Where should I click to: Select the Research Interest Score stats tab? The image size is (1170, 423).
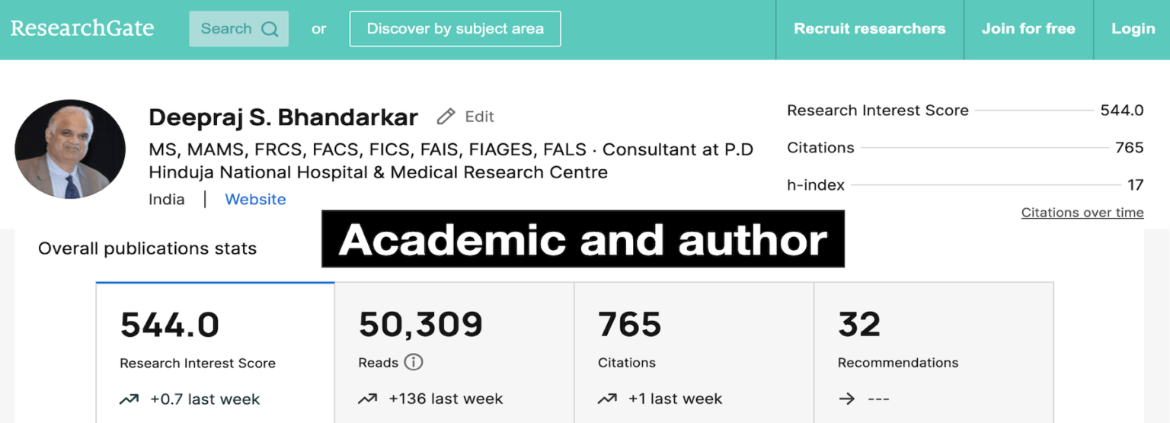215,351
